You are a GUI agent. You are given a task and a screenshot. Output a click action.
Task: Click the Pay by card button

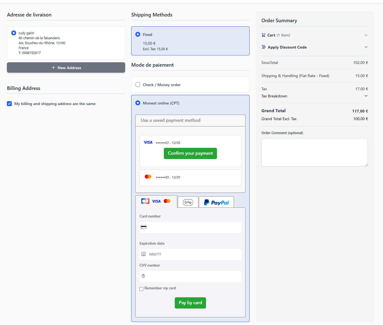[190, 303]
